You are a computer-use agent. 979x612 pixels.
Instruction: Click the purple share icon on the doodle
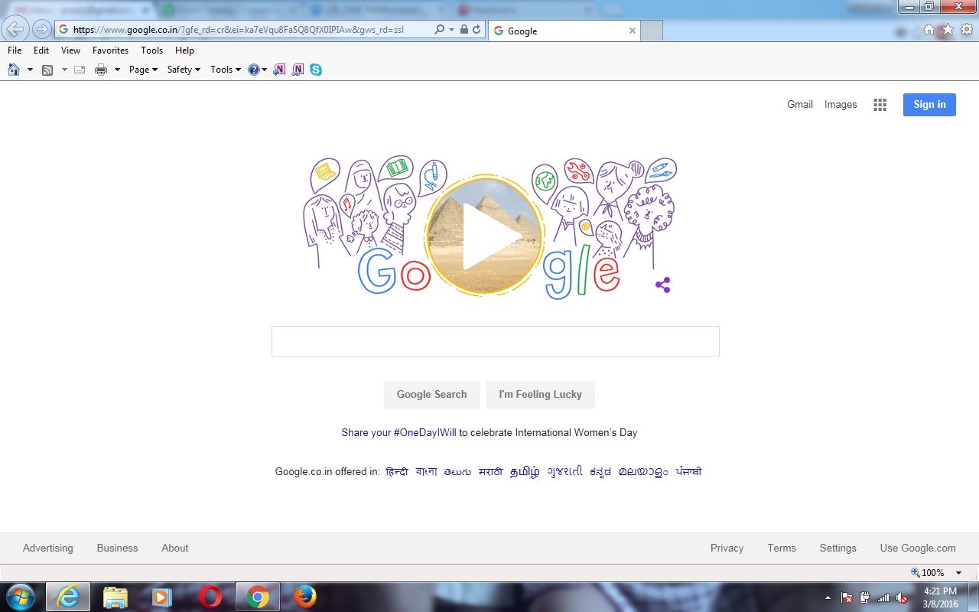(x=663, y=285)
